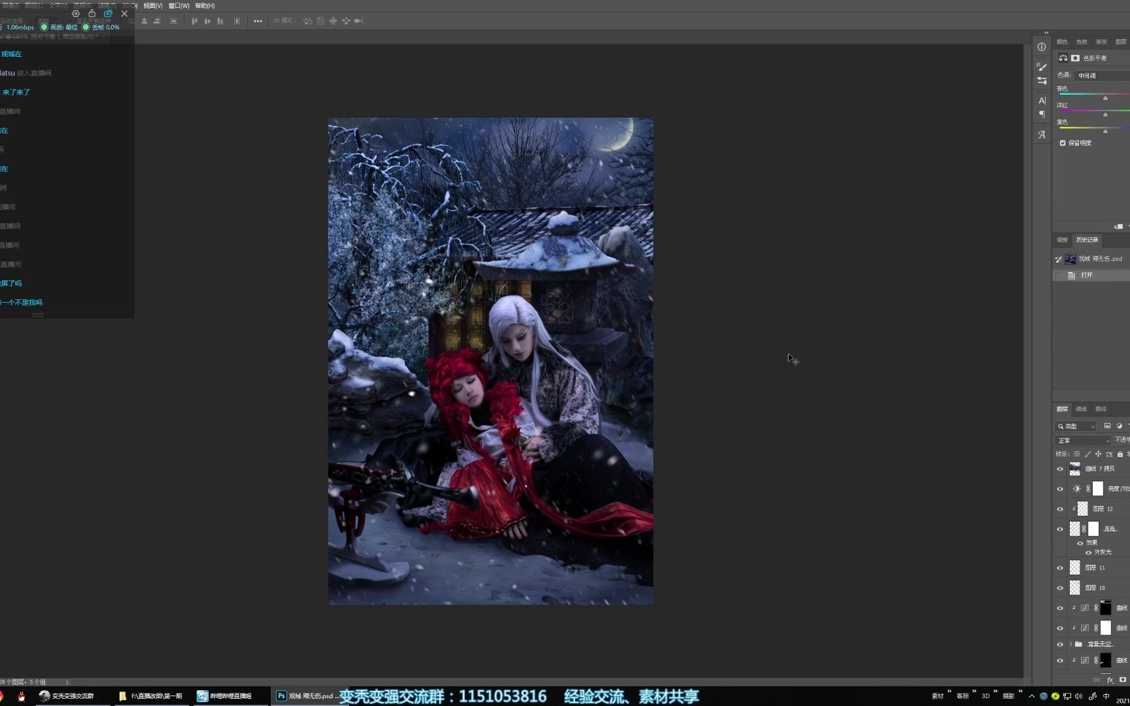This screenshot has width=1130, height=706.
Task: Click the lock icon in streaming overlay
Action: tap(92, 14)
